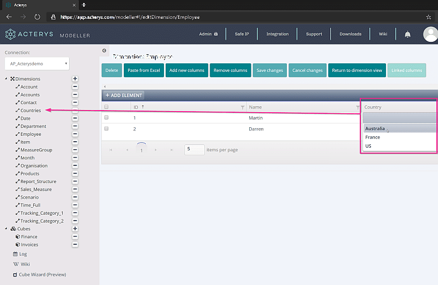438x285 pixels.
Task: Click the minus icon next to MeasureGroup
Action: (75, 150)
